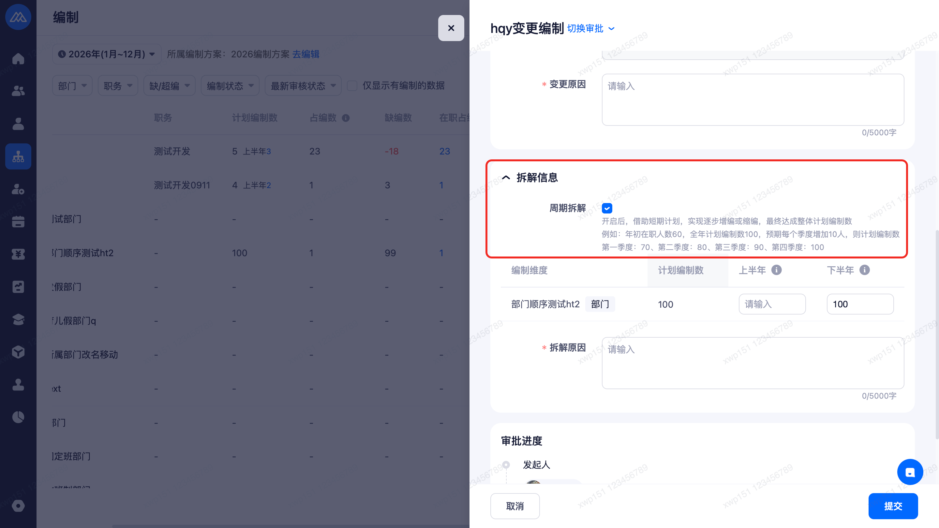Screen dimensions: 939x528
Task: Expand the 编制状态 filter dropdown
Action: [x=230, y=86]
